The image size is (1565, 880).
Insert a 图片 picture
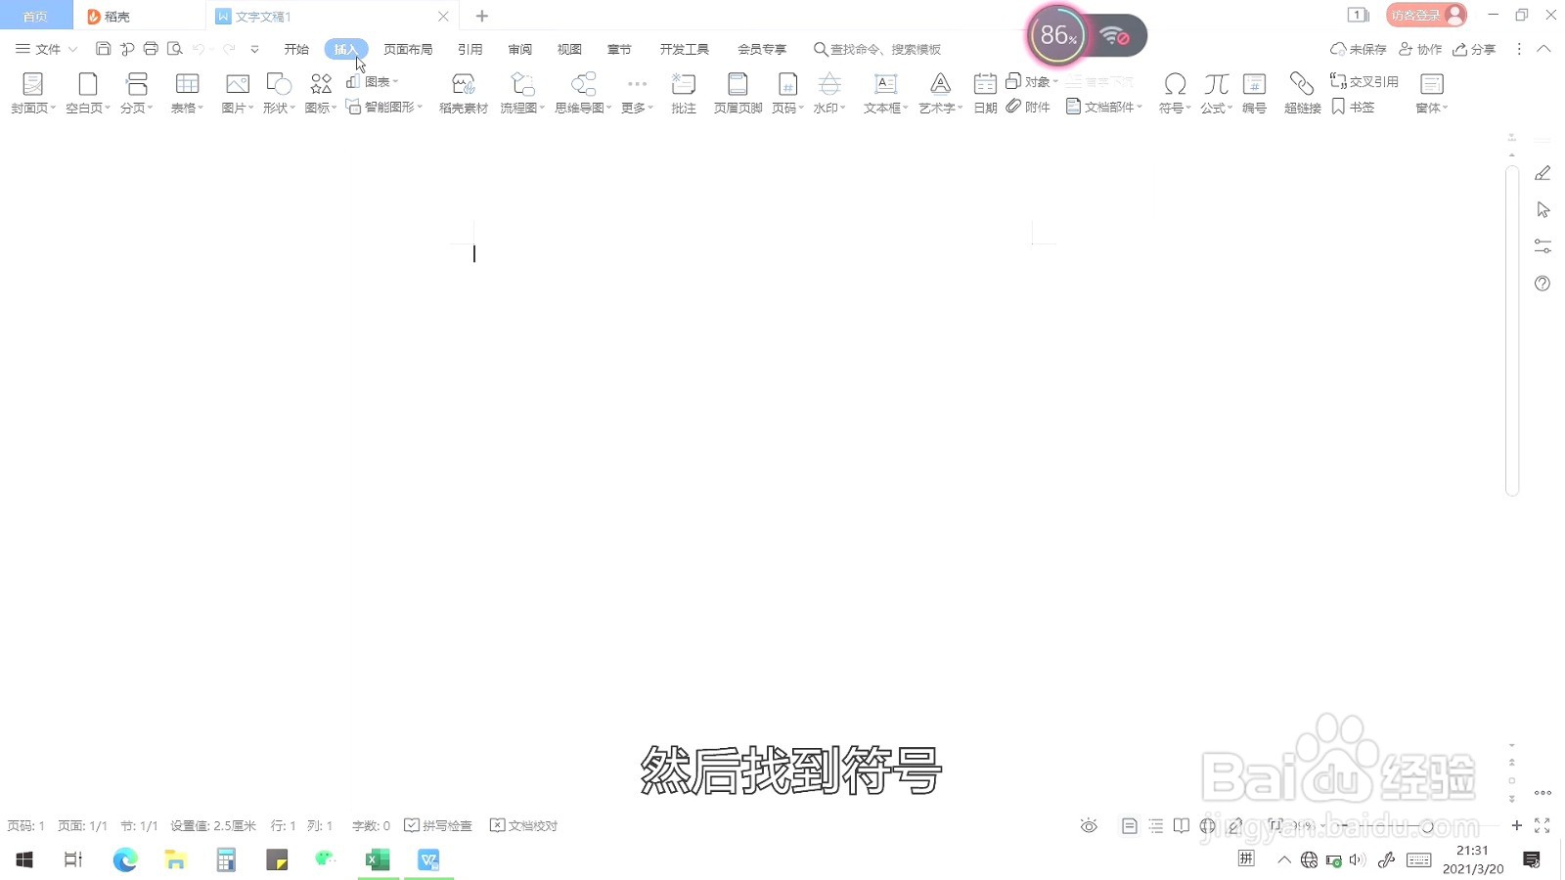[x=238, y=93]
